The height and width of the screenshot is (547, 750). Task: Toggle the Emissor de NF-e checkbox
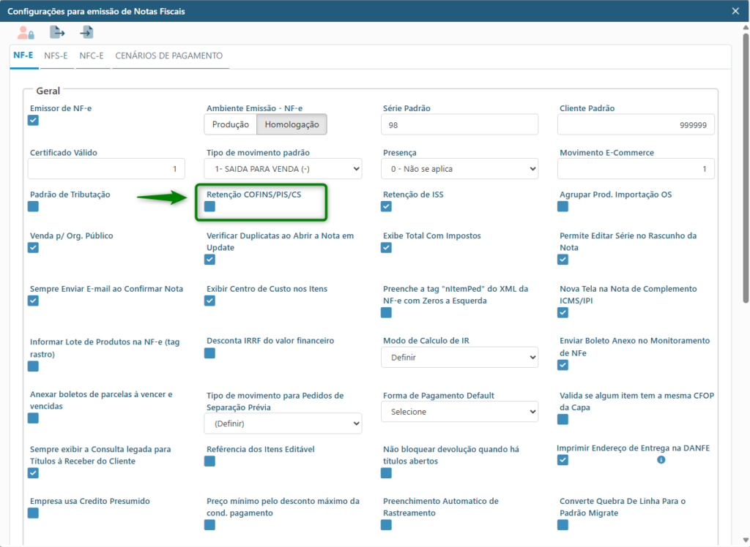coord(33,121)
